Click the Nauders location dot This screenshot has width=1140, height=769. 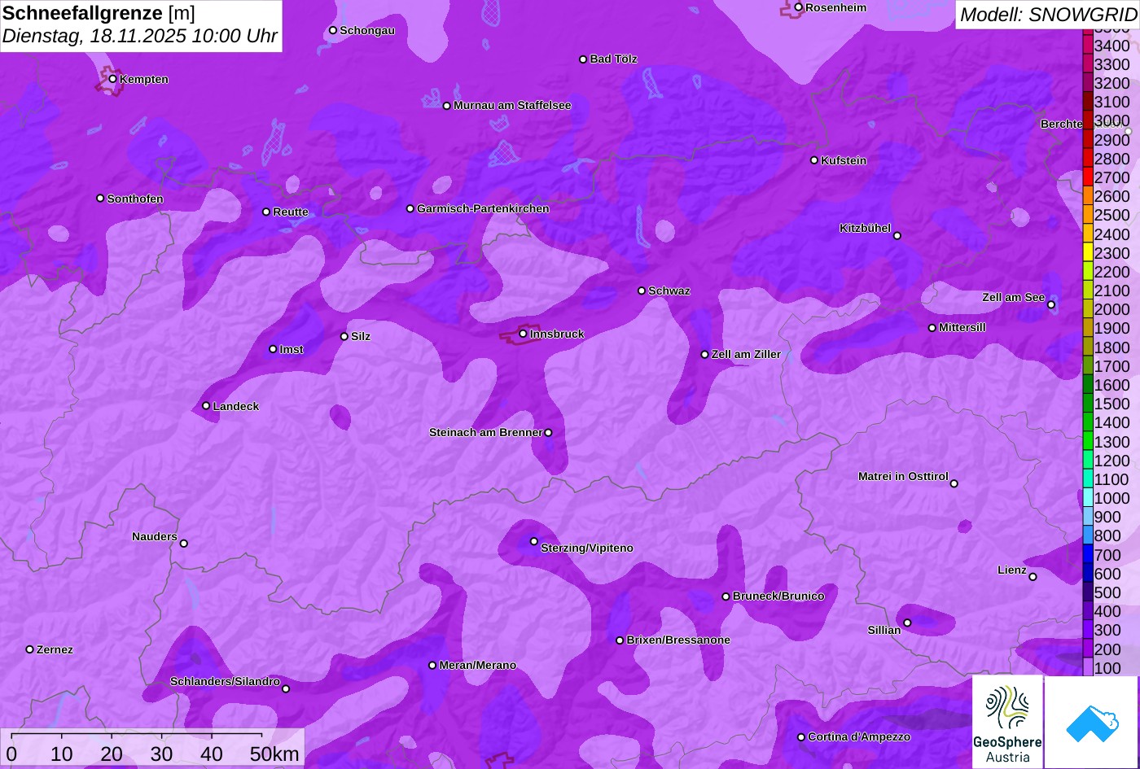coord(183,544)
